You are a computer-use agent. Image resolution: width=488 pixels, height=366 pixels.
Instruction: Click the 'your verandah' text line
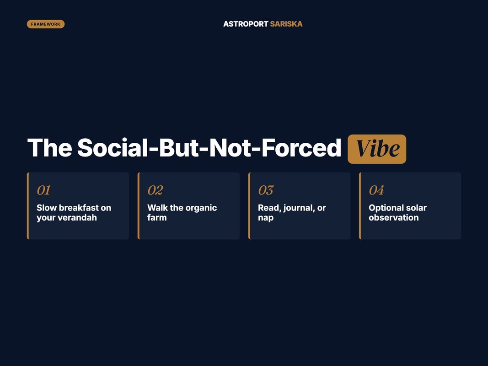click(x=67, y=218)
